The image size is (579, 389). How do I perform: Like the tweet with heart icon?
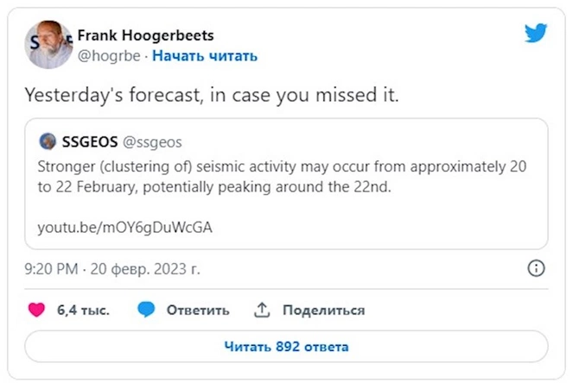(36, 310)
